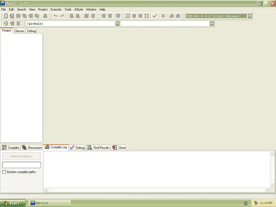Click the Windows start button
The width and height of the screenshot is (276, 207).
13,203
